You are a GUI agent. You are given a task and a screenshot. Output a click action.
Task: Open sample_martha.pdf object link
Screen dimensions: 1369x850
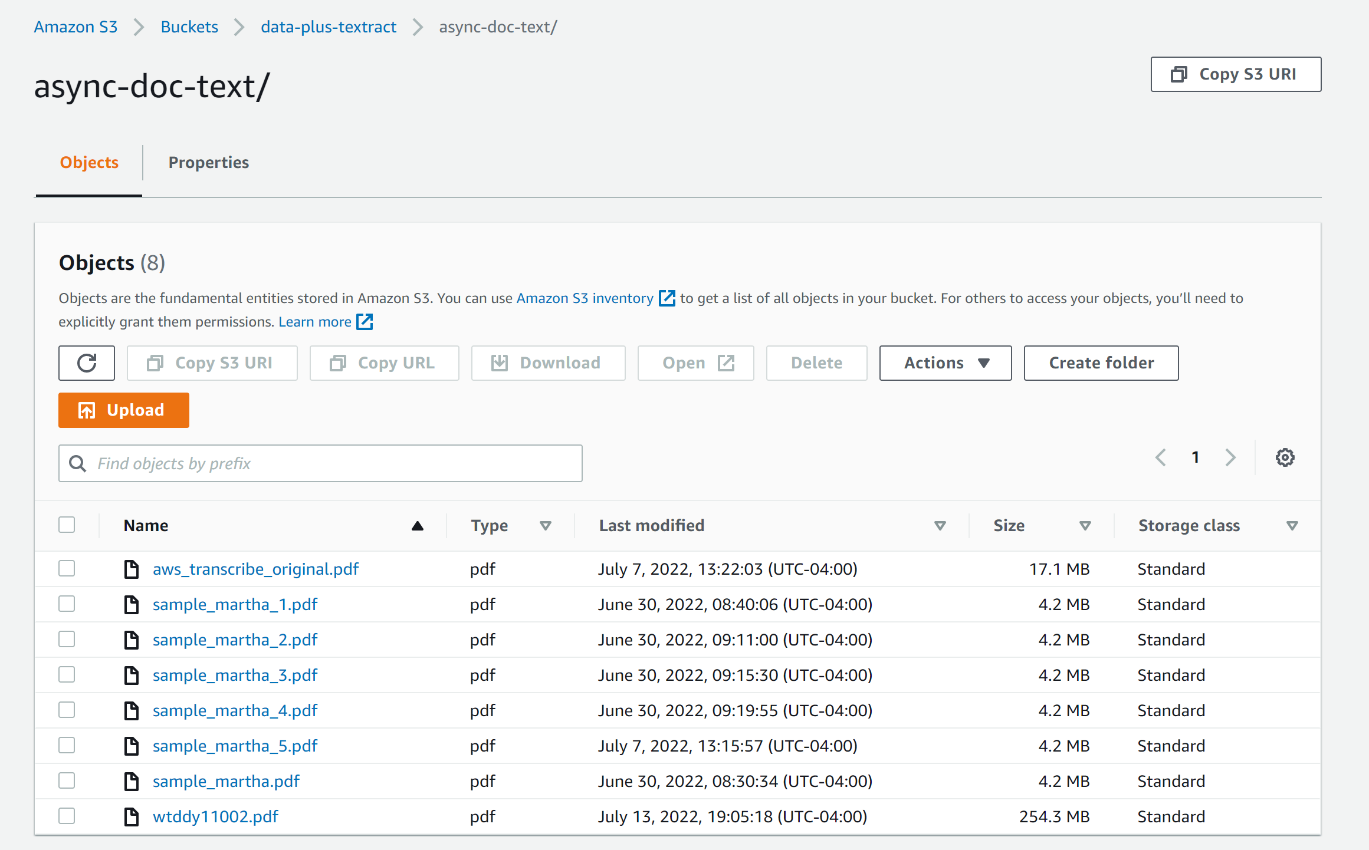click(x=226, y=781)
